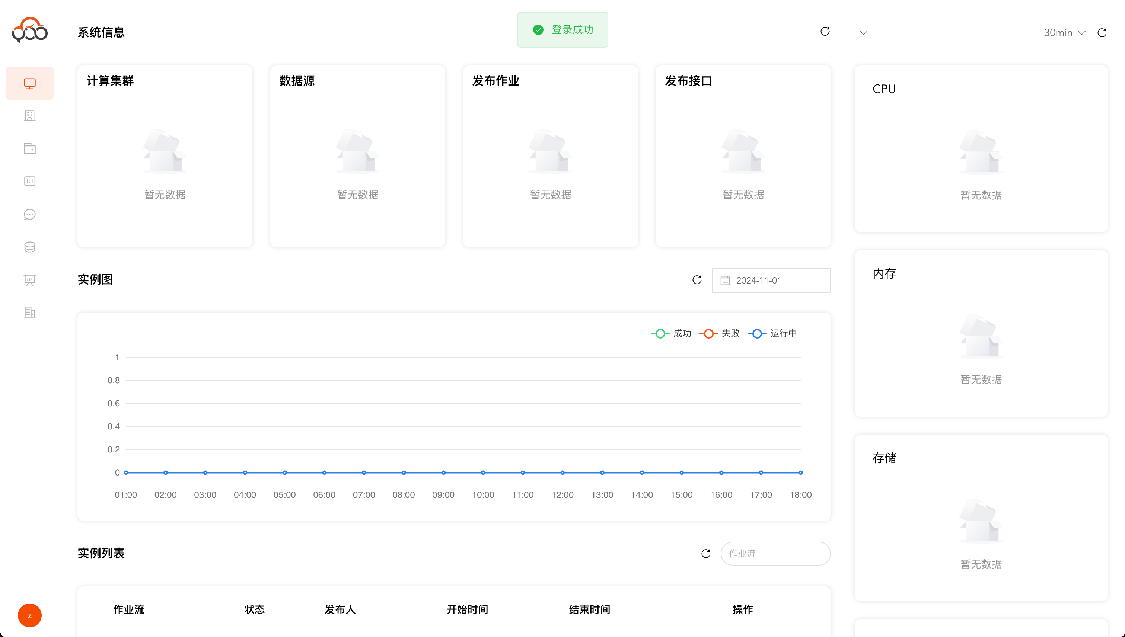Open the office report sidebar icon

click(x=30, y=313)
